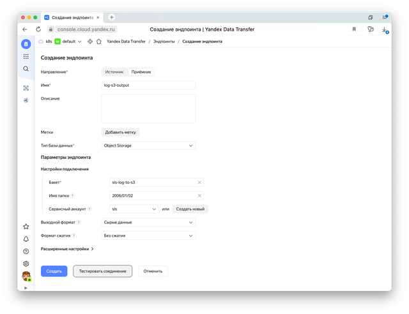Image resolution: width=409 pixels, height=314 pixels.
Task: Open the all services grid icon
Action: click(26, 56)
